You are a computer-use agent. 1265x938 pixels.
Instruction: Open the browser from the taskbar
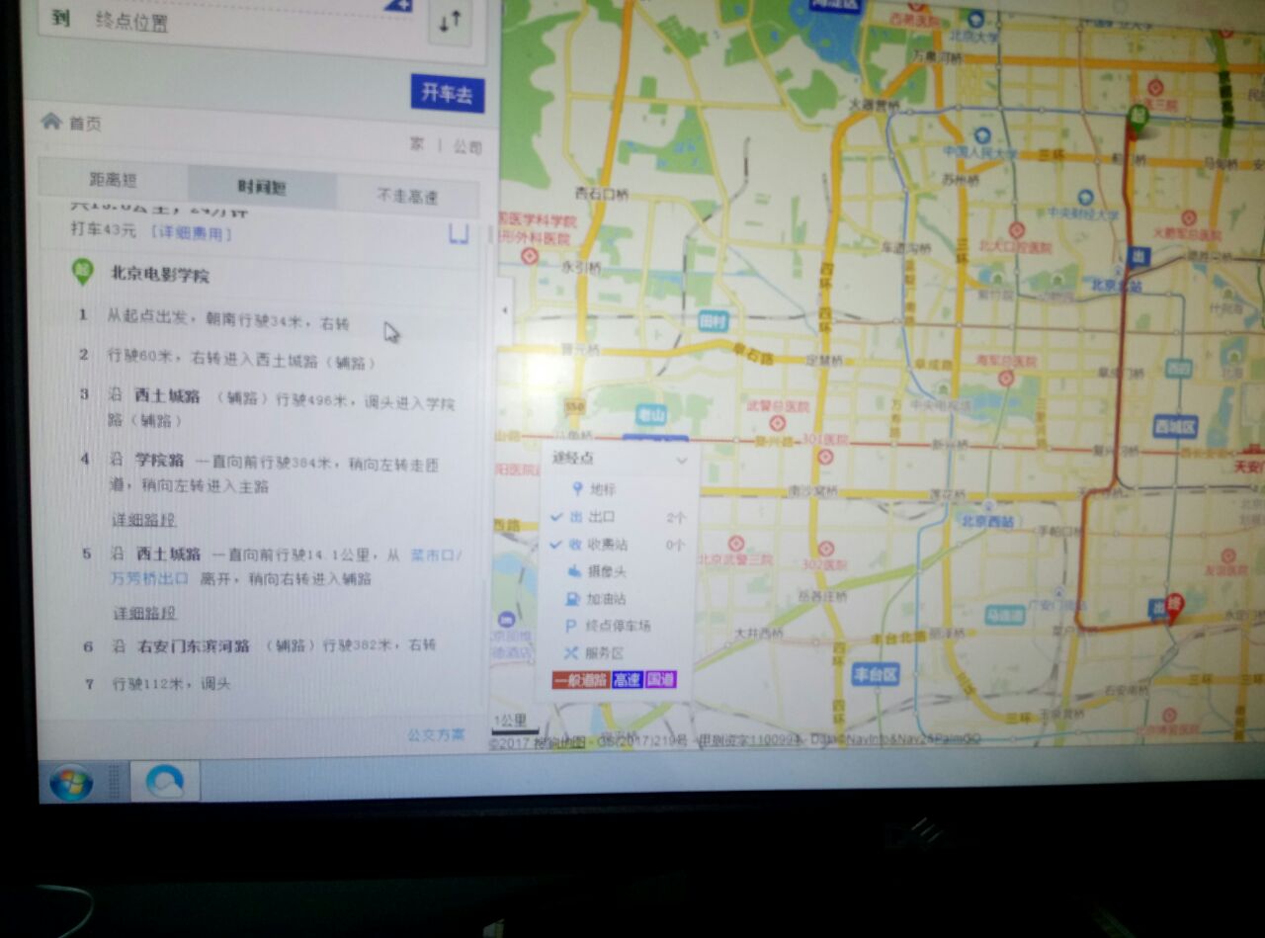click(165, 781)
